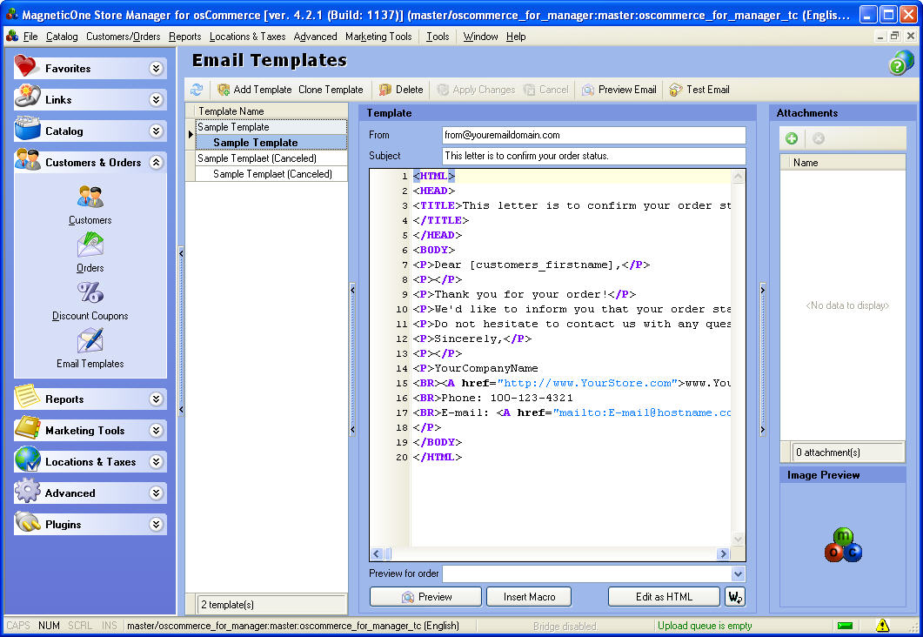
Task: Click the Refresh templates toolbar icon
Action: point(197,90)
